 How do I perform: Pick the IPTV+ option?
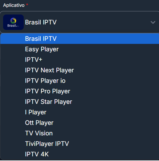pyautogui.click(x=79, y=60)
